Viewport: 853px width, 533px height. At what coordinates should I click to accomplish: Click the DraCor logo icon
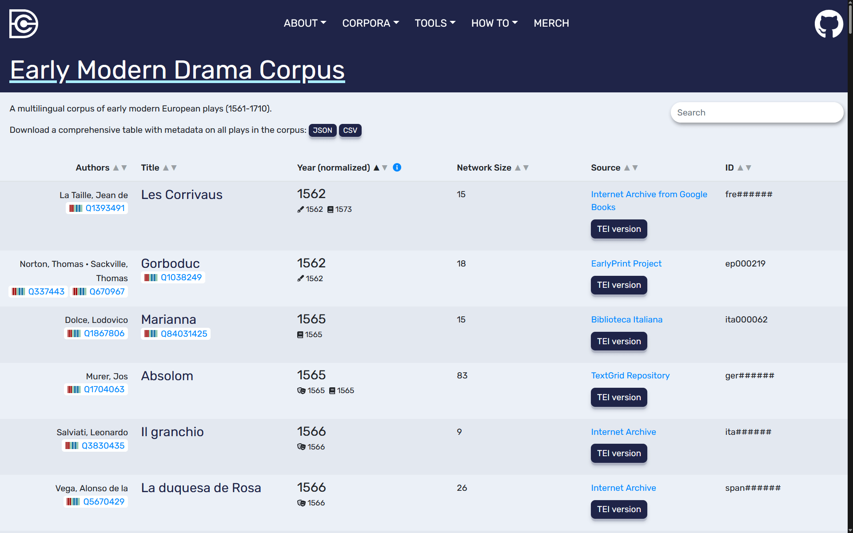tap(24, 24)
